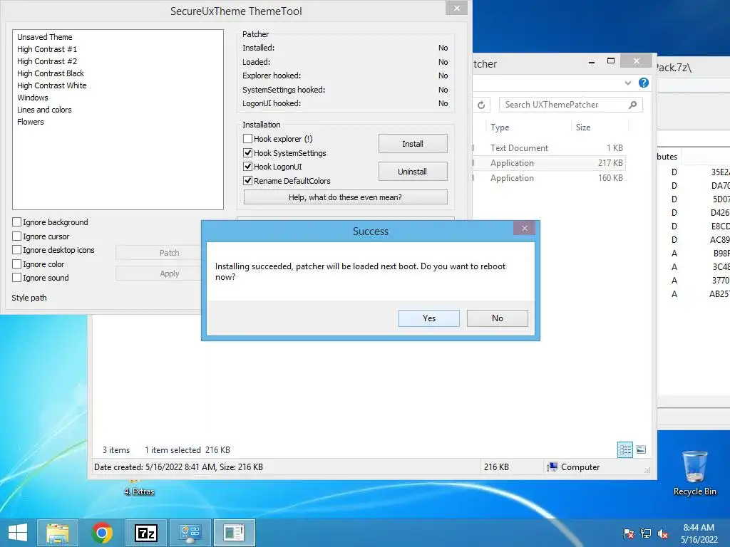Select Unsaved Theme in theme list

click(x=45, y=37)
